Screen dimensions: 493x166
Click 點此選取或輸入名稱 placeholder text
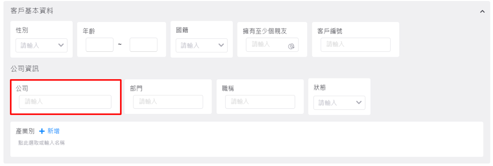(41, 143)
